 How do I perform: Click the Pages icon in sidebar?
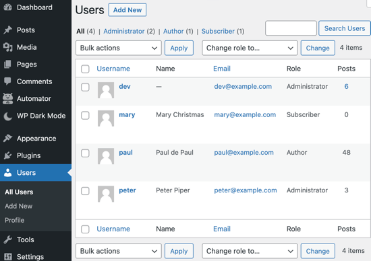tap(8, 64)
